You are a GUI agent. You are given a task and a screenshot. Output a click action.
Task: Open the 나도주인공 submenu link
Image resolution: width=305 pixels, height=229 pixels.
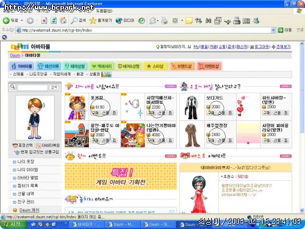tap(38, 74)
